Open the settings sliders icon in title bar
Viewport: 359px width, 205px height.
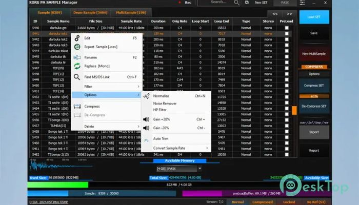(x=302, y=3)
